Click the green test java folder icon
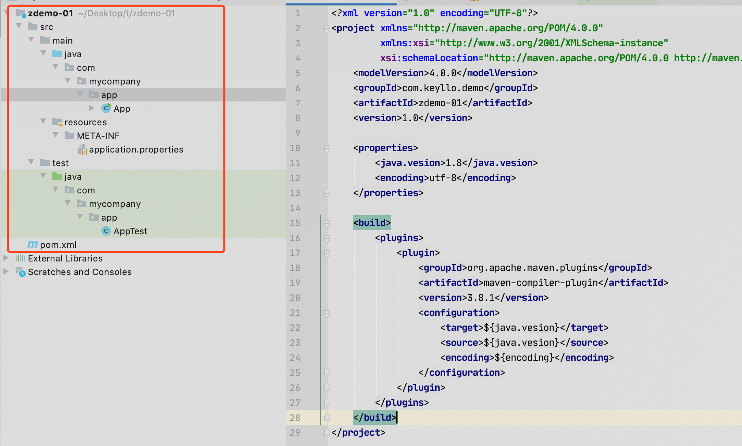This screenshot has height=446, width=742. click(x=57, y=176)
